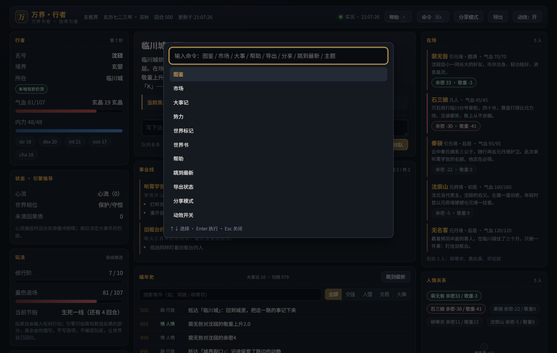Choose 导出状态 in the command list

278,187
